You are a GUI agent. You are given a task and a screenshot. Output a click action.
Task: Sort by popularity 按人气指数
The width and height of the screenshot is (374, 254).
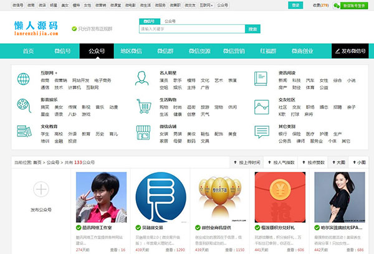click(x=280, y=162)
